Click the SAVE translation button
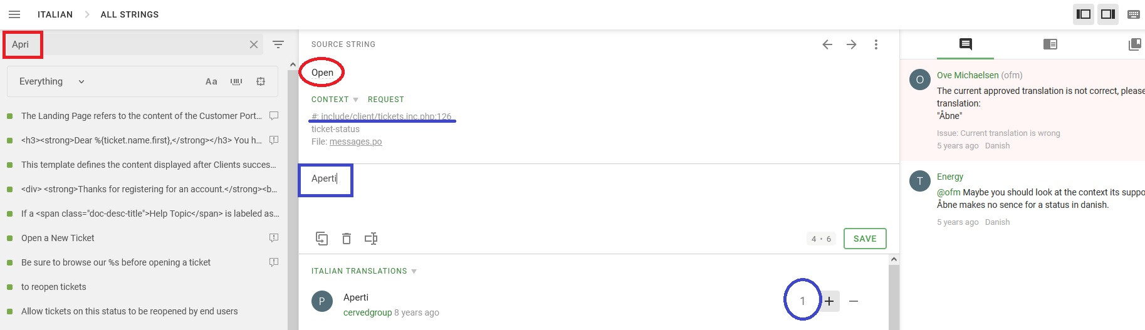 coord(865,239)
